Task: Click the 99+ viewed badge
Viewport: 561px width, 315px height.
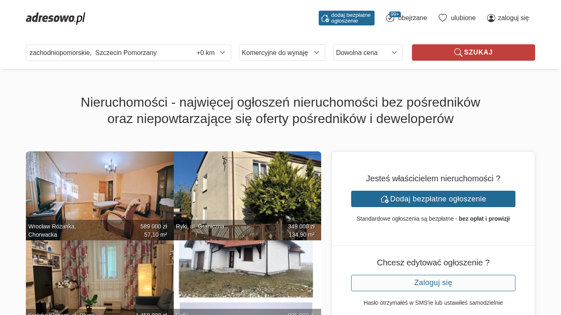Action: click(395, 14)
